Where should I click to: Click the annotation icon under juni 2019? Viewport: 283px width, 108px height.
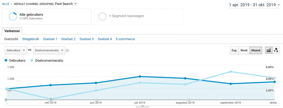click(96, 100)
